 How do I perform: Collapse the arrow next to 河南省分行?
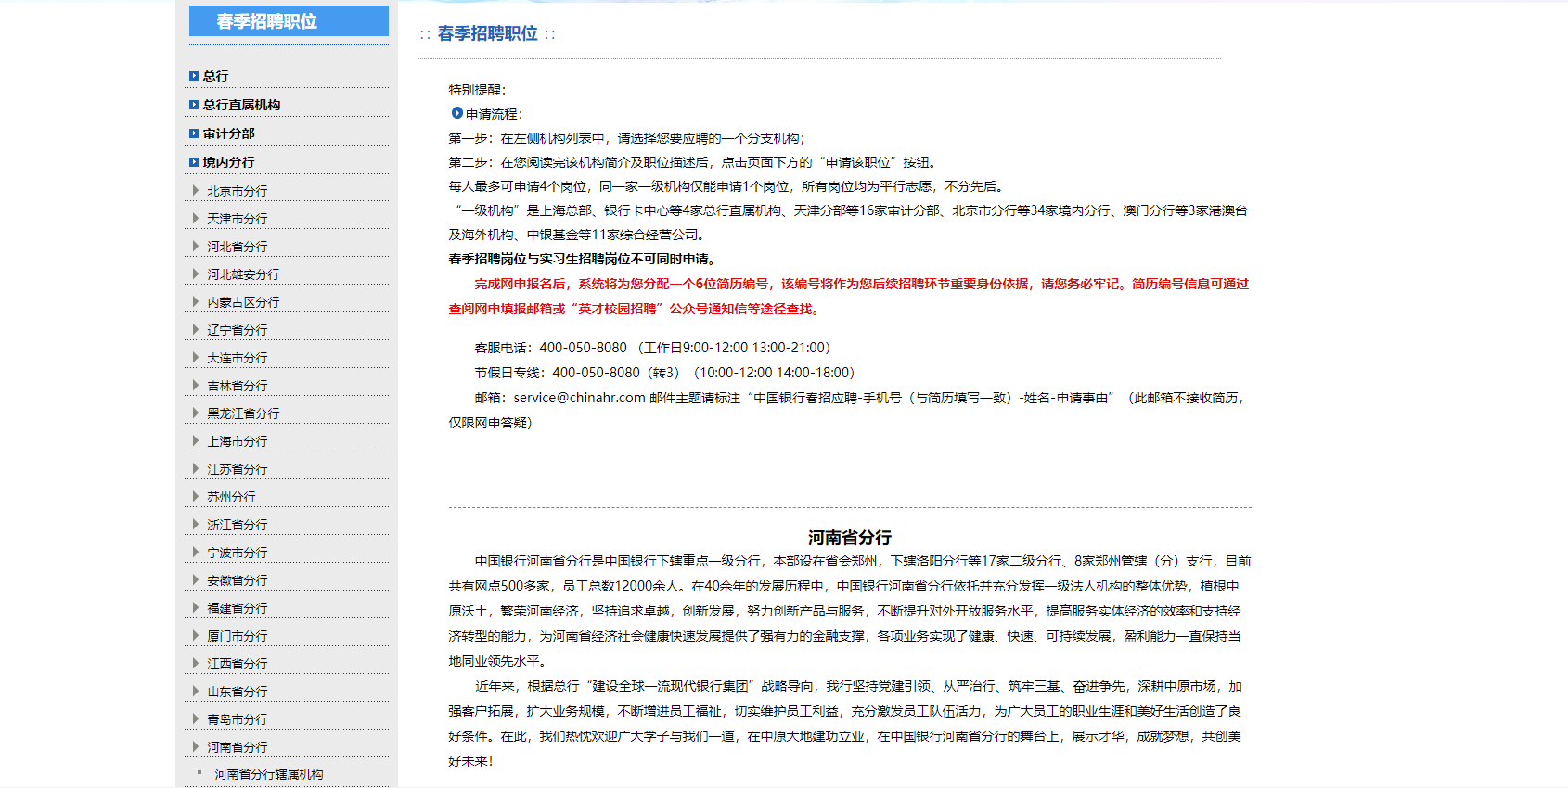(x=195, y=746)
